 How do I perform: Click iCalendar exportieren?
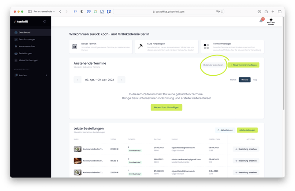[213, 65]
